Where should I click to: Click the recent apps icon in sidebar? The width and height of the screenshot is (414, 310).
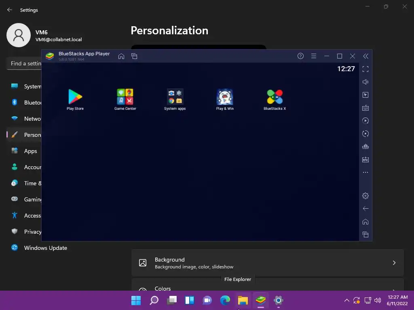coord(365,235)
